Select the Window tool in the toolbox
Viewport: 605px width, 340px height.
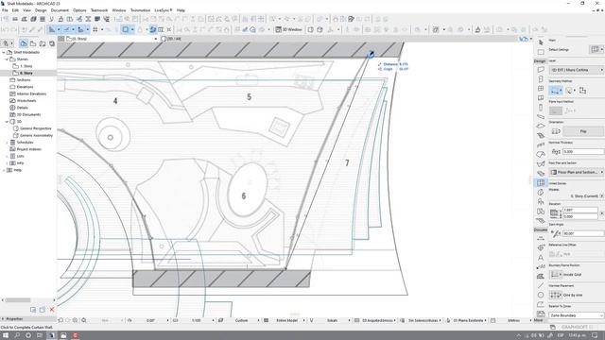[x=541, y=89]
